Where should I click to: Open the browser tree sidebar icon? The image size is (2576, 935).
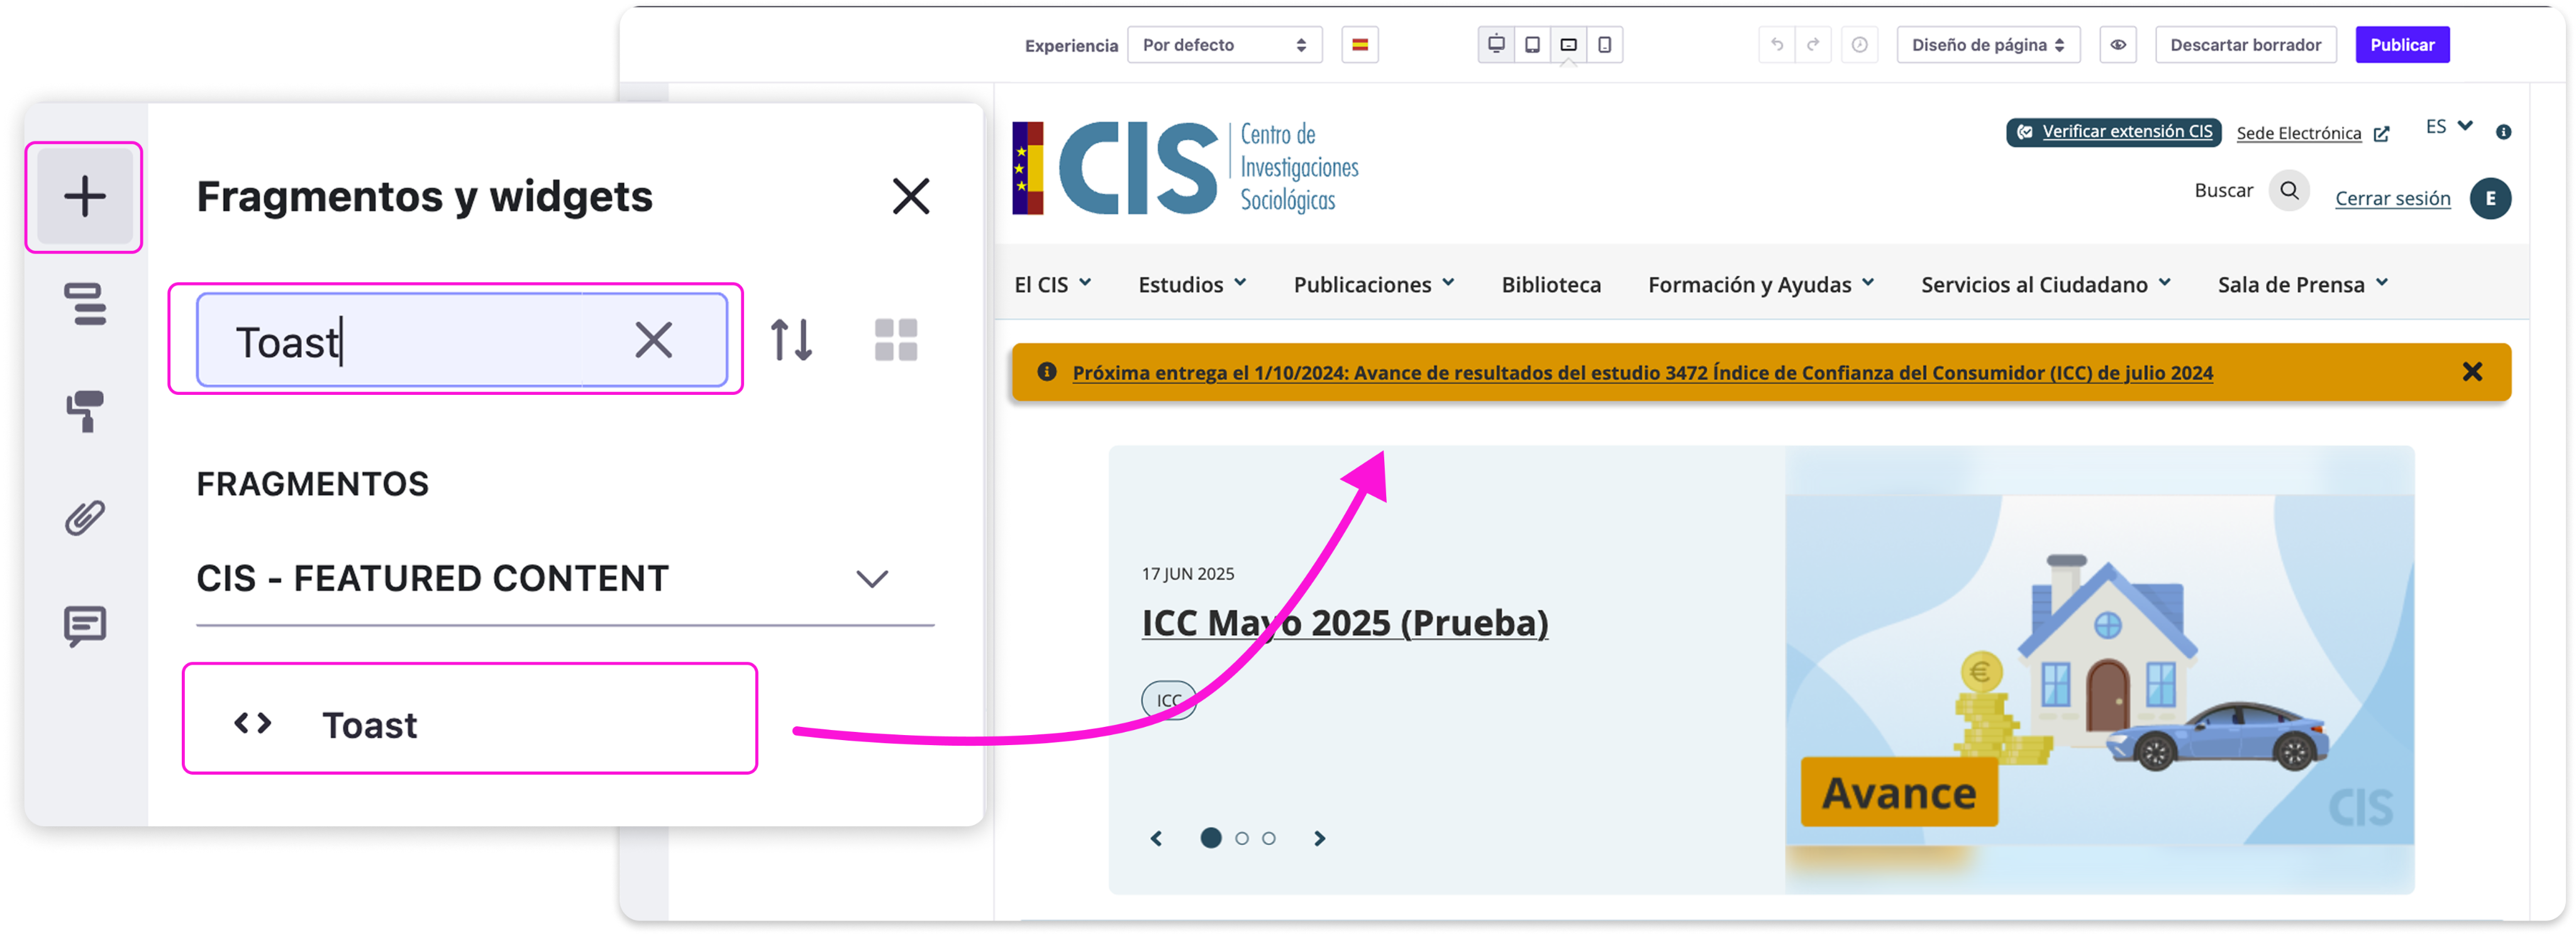pyautogui.click(x=85, y=304)
